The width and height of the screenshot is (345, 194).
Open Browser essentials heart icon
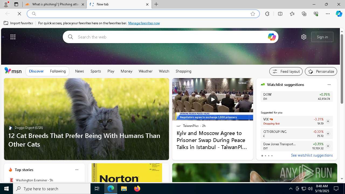[316, 14]
